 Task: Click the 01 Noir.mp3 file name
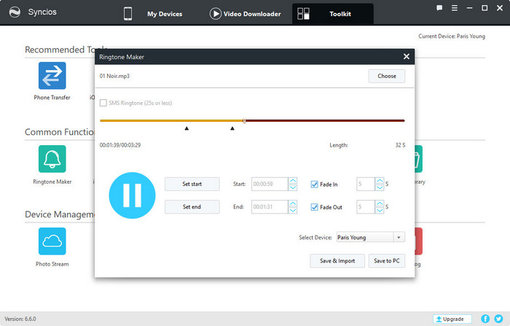click(114, 76)
